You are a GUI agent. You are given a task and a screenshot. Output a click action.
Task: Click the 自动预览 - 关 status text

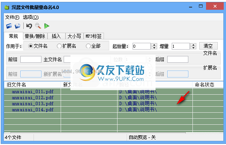tap(142, 137)
